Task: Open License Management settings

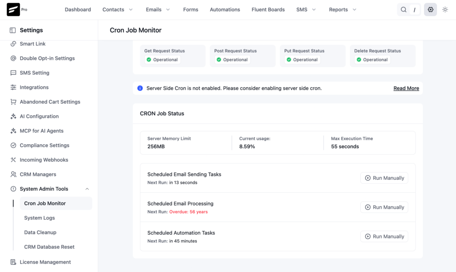Action: click(45, 262)
